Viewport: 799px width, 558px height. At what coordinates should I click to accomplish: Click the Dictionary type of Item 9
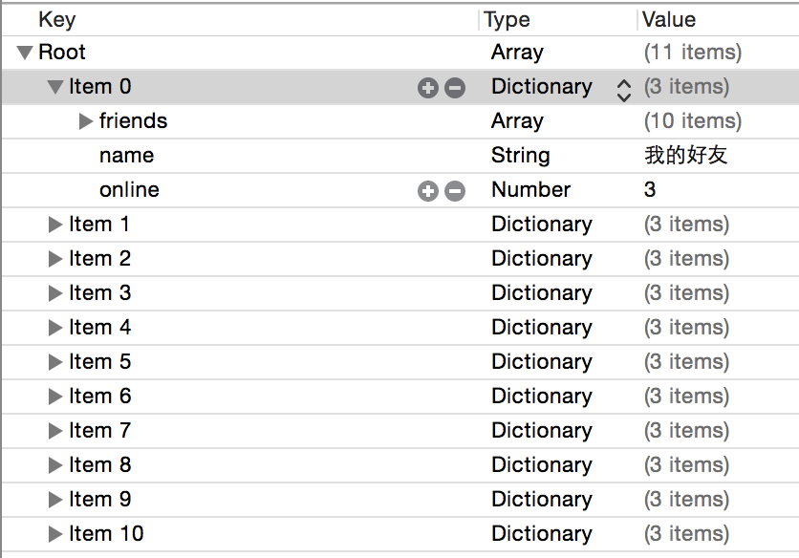(541, 500)
